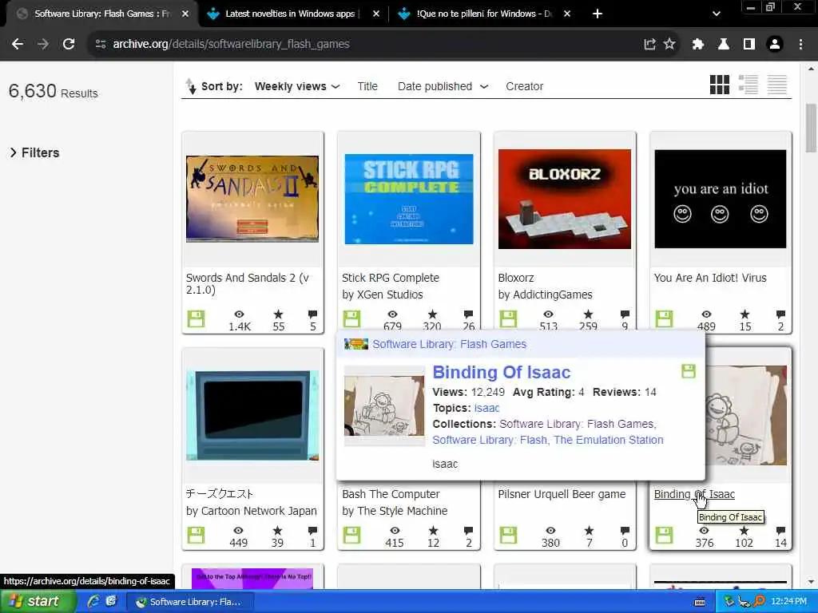Open Internet Explorer from quick launch
Screen dimensions: 818x613
click(x=93, y=601)
